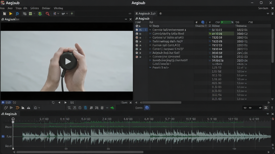
Task: Play the video using the center overlay button
Action: point(68,61)
